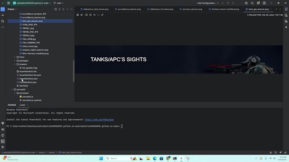Open the Problems tool window icon

[3, 135]
